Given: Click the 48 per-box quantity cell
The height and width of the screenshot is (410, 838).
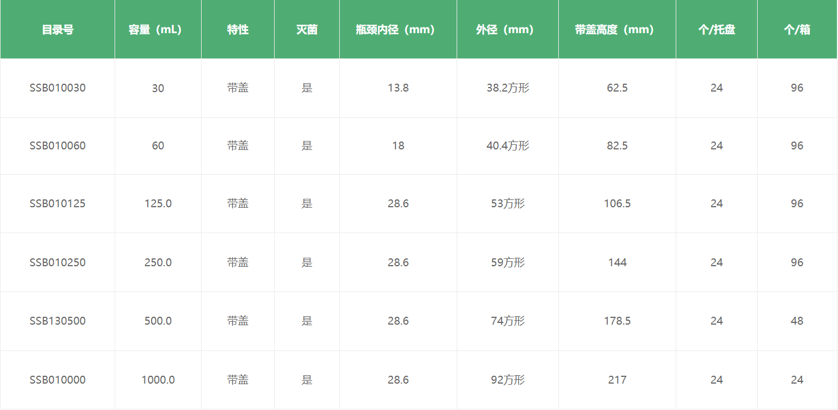Looking at the screenshot, I should coord(797,321).
